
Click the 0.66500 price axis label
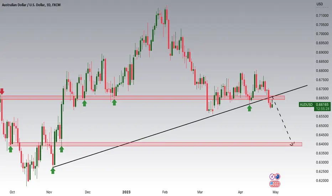[322, 98]
